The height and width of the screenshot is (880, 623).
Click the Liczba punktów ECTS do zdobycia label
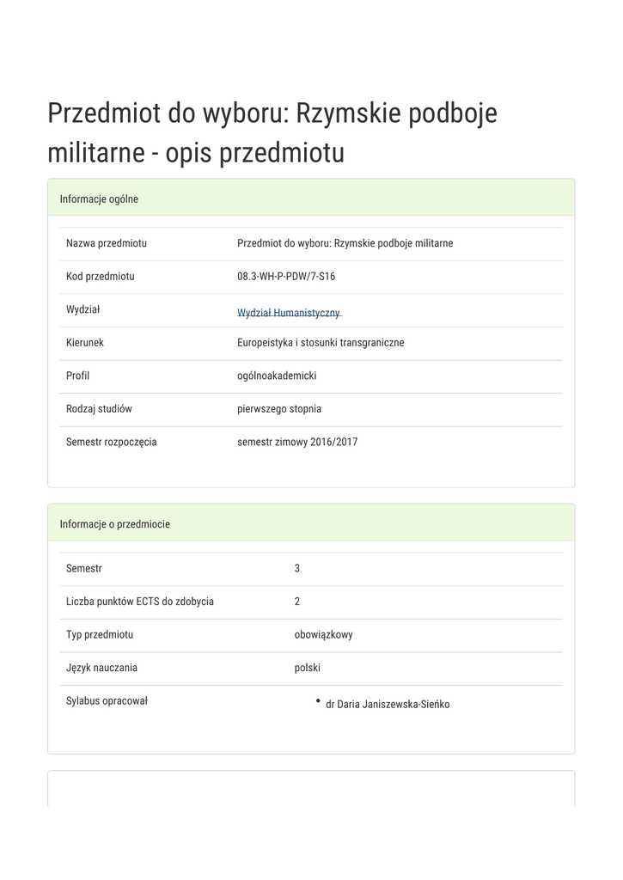tap(140, 602)
